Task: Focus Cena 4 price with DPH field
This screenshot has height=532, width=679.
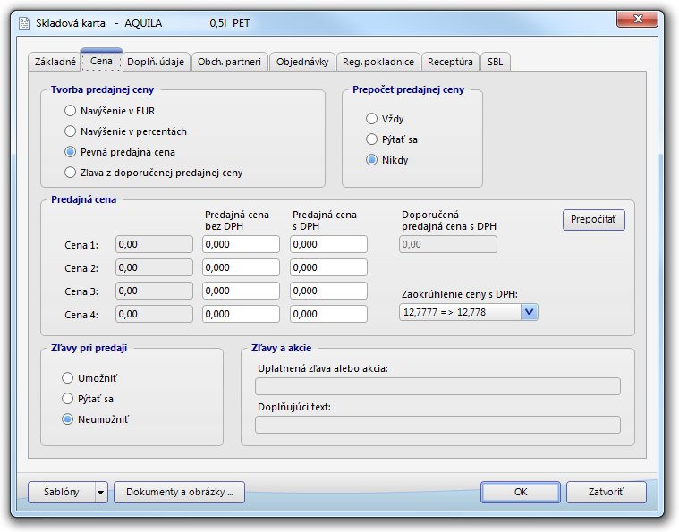Action: click(x=328, y=314)
